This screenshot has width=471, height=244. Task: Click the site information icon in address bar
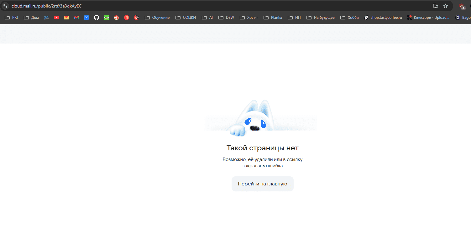tap(5, 6)
